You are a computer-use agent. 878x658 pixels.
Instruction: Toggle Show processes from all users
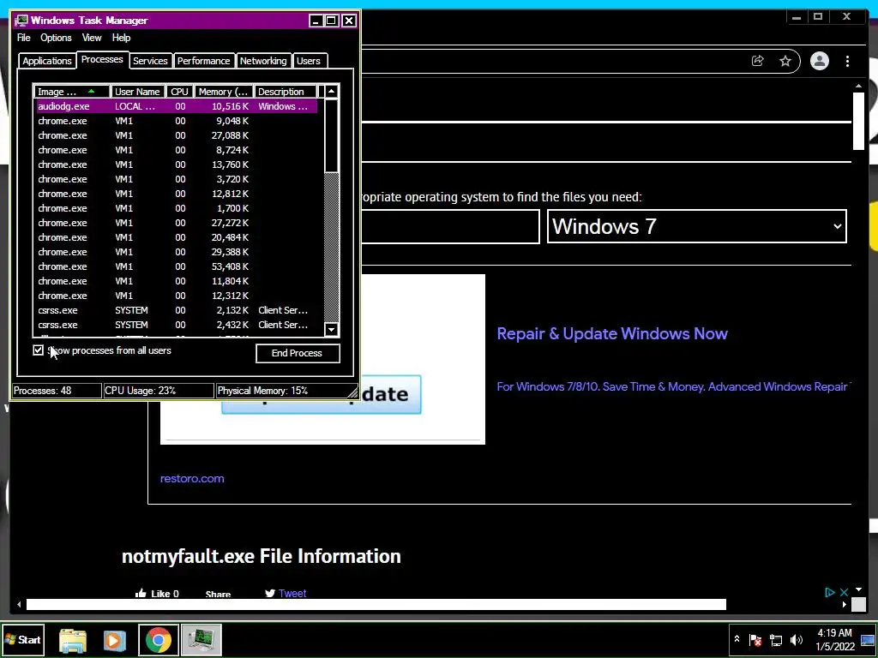[38, 350]
